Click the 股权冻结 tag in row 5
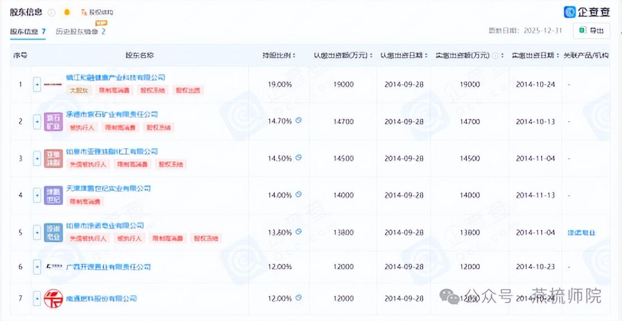622x321 pixels. click(x=206, y=239)
